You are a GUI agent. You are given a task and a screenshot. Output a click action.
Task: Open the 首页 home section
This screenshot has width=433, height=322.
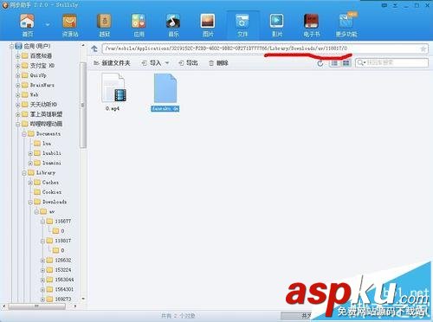pos(27,26)
